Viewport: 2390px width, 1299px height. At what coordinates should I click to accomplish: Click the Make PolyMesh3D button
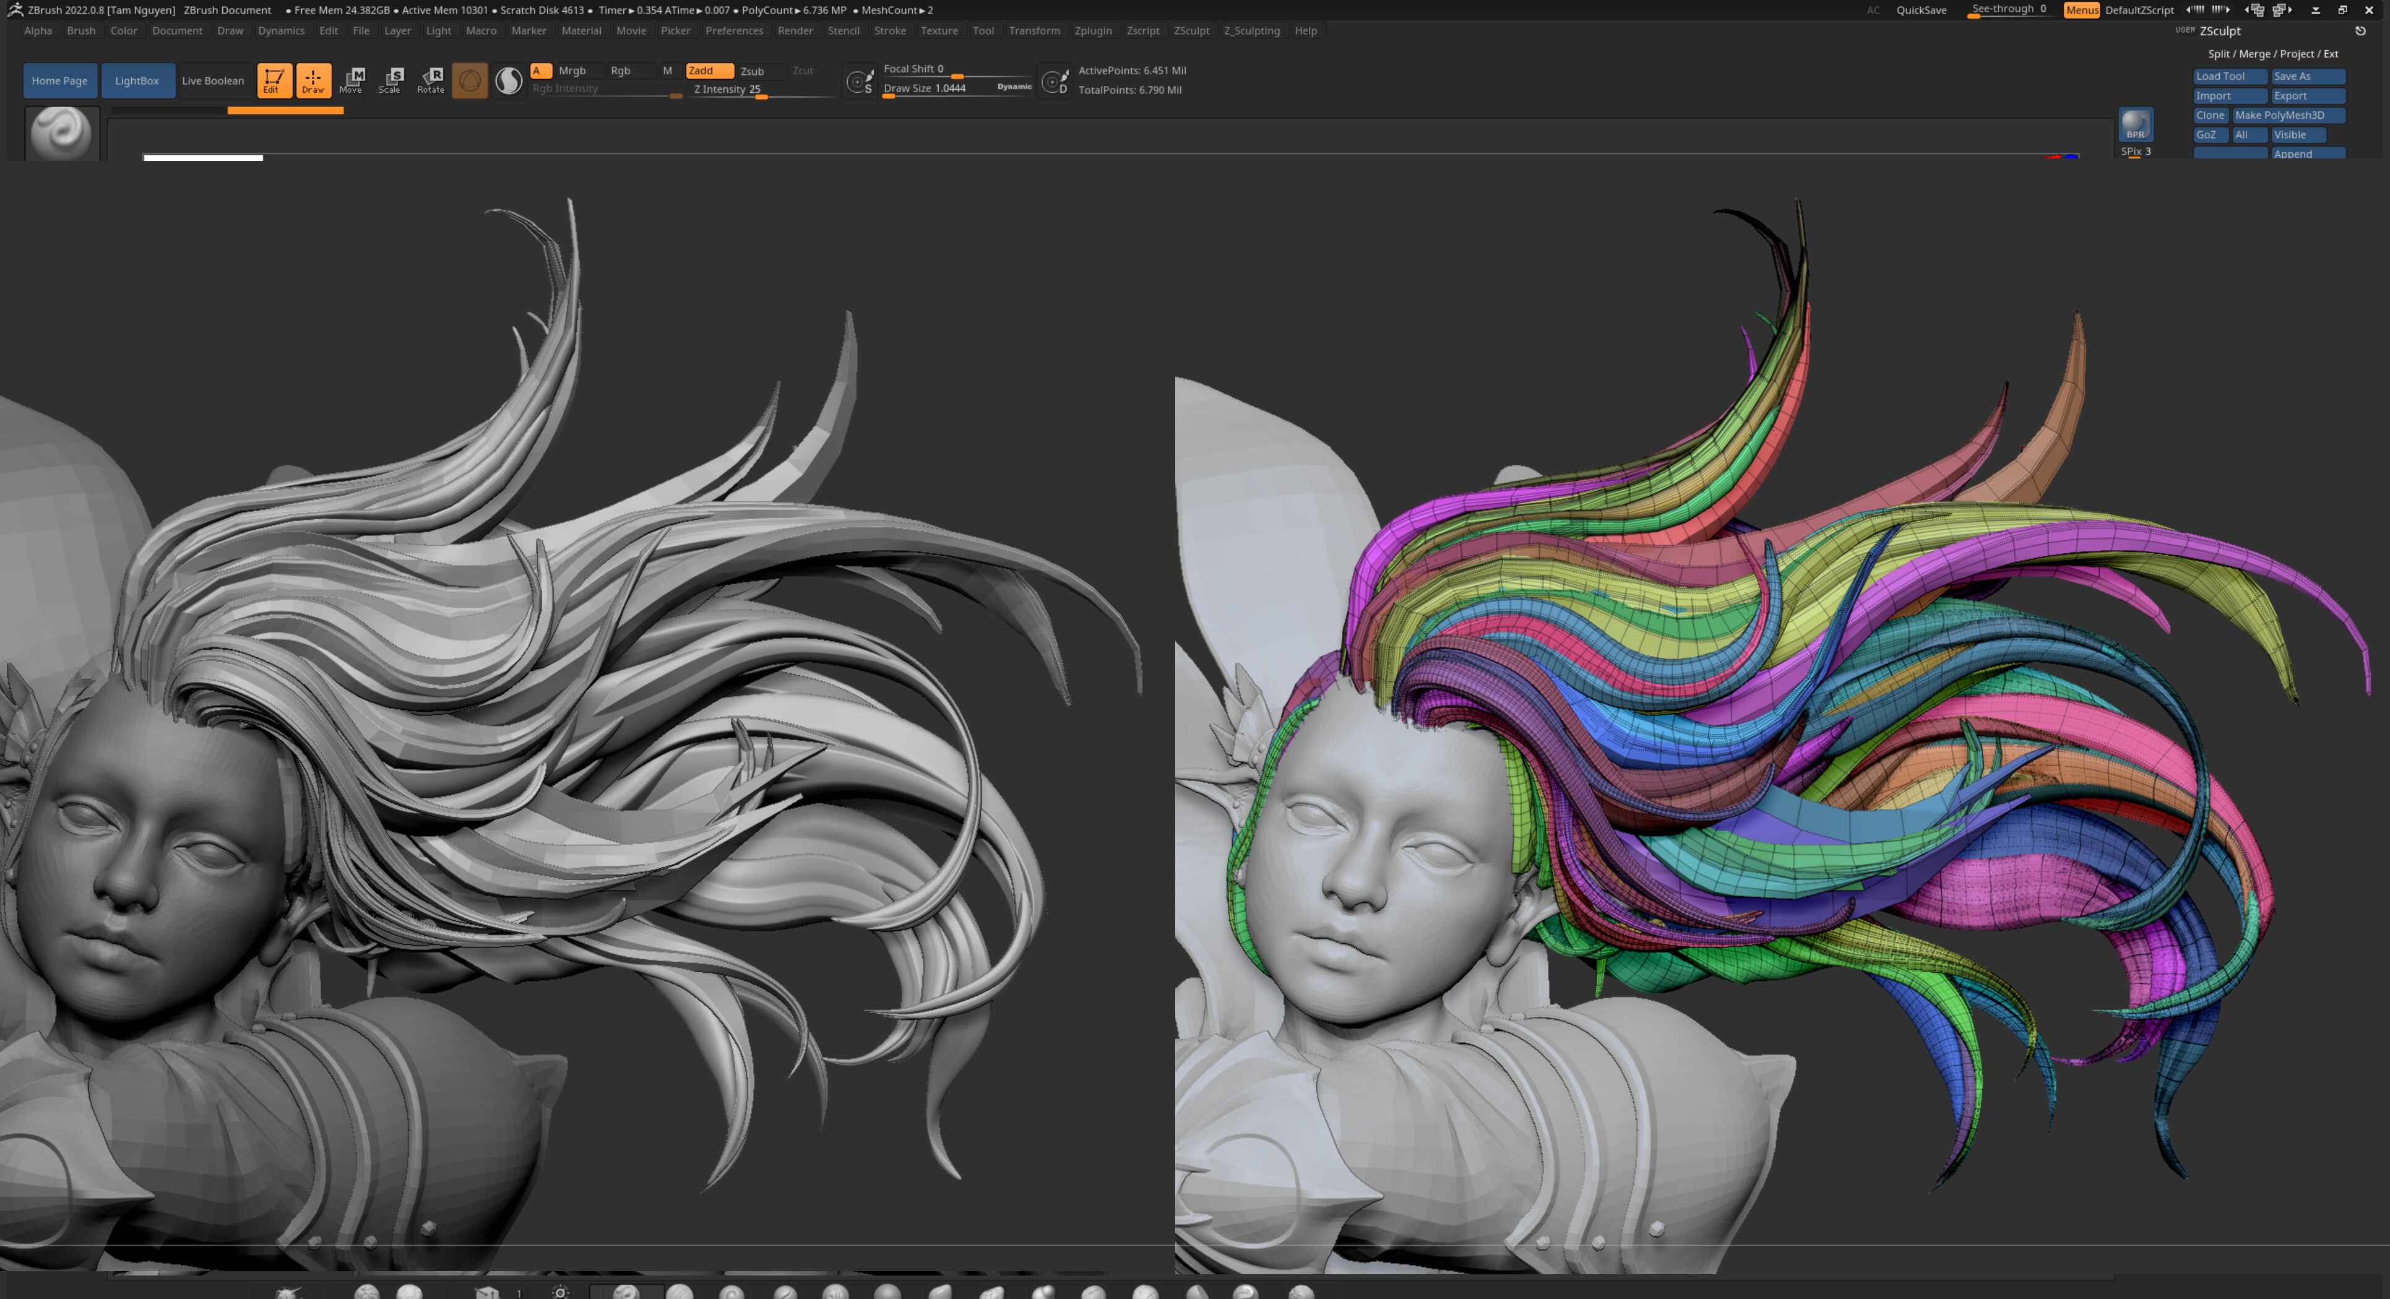point(2288,115)
